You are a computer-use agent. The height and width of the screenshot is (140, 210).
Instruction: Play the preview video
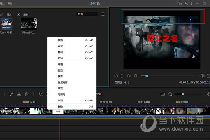[122, 76]
